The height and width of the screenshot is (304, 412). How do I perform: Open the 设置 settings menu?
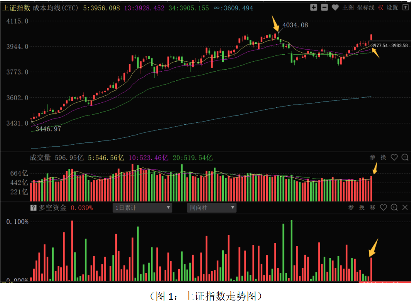(392, 7)
